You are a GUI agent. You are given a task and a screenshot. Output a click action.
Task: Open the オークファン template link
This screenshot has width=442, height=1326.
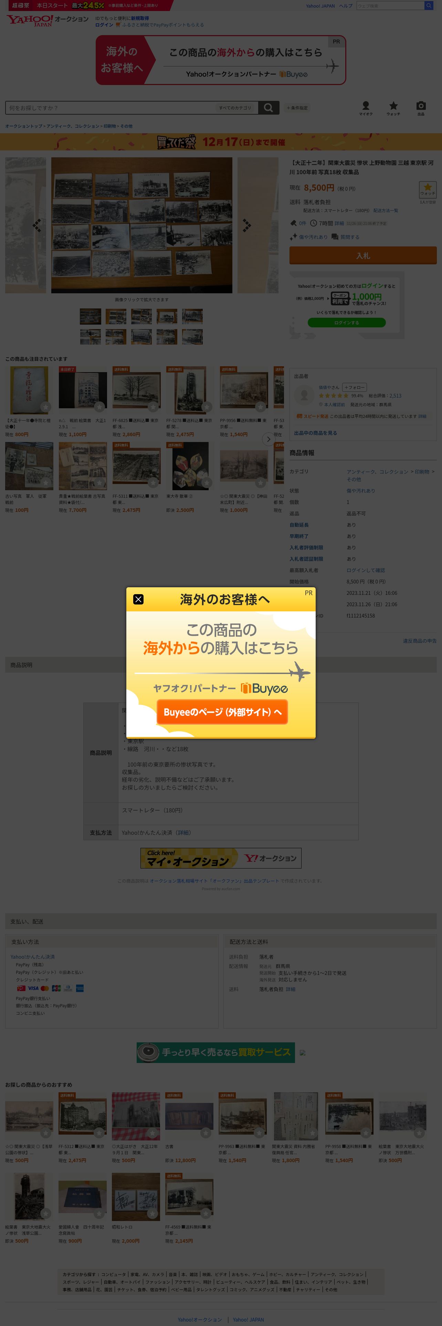click(x=214, y=881)
